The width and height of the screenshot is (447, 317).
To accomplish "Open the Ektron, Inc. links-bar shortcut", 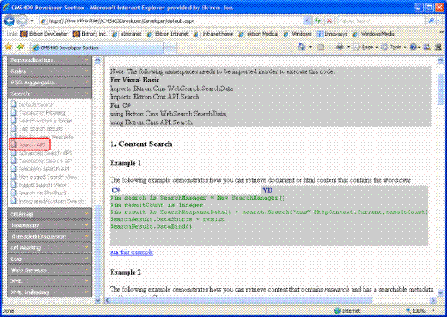I will pos(89,34).
